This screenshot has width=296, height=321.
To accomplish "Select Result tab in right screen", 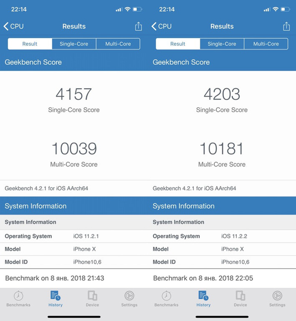I will tap(178, 44).
